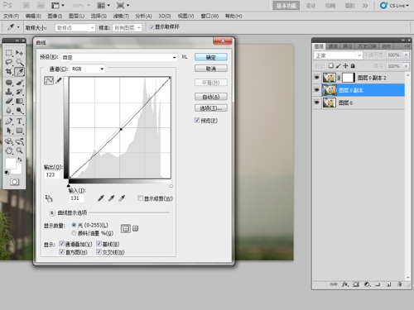Choose the curve point editing tool

[x=49, y=80]
